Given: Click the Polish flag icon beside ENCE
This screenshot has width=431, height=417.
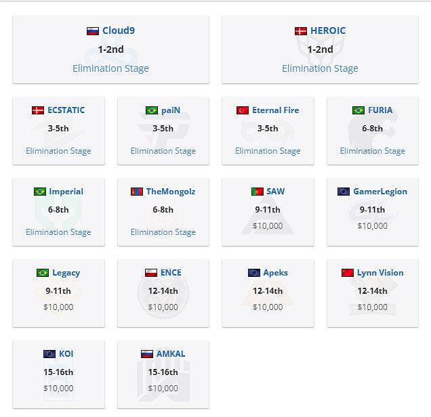Looking at the screenshot, I should coord(151,273).
